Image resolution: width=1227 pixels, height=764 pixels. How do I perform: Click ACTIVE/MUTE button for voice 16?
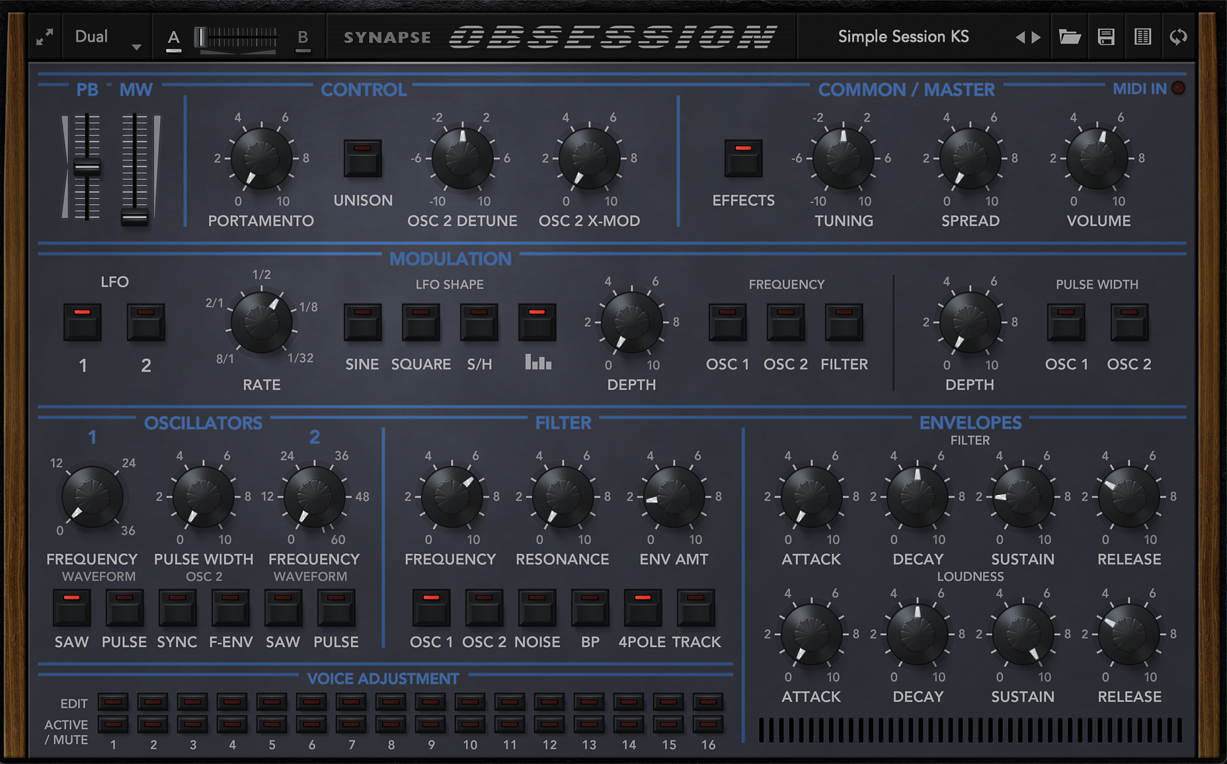708,724
